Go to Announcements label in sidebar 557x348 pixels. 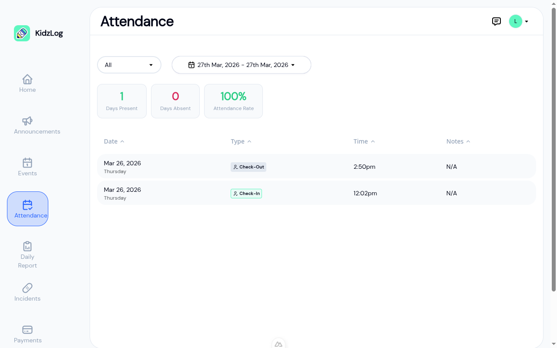(x=37, y=131)
